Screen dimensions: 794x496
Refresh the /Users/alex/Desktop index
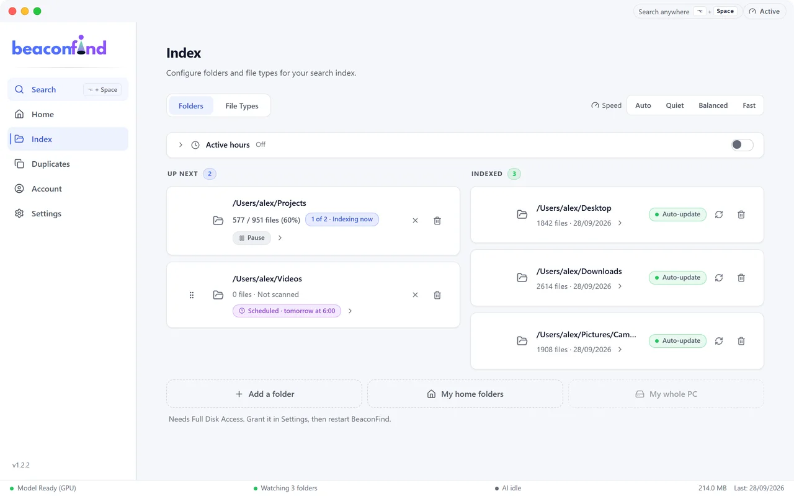[x=719, y=215]
